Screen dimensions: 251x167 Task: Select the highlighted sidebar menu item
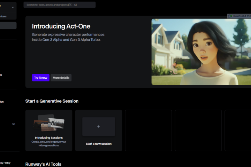pos(8,25)
